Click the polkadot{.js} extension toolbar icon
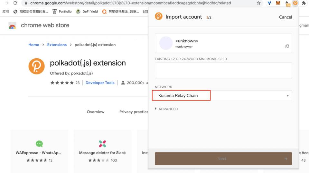 [295, 3]
